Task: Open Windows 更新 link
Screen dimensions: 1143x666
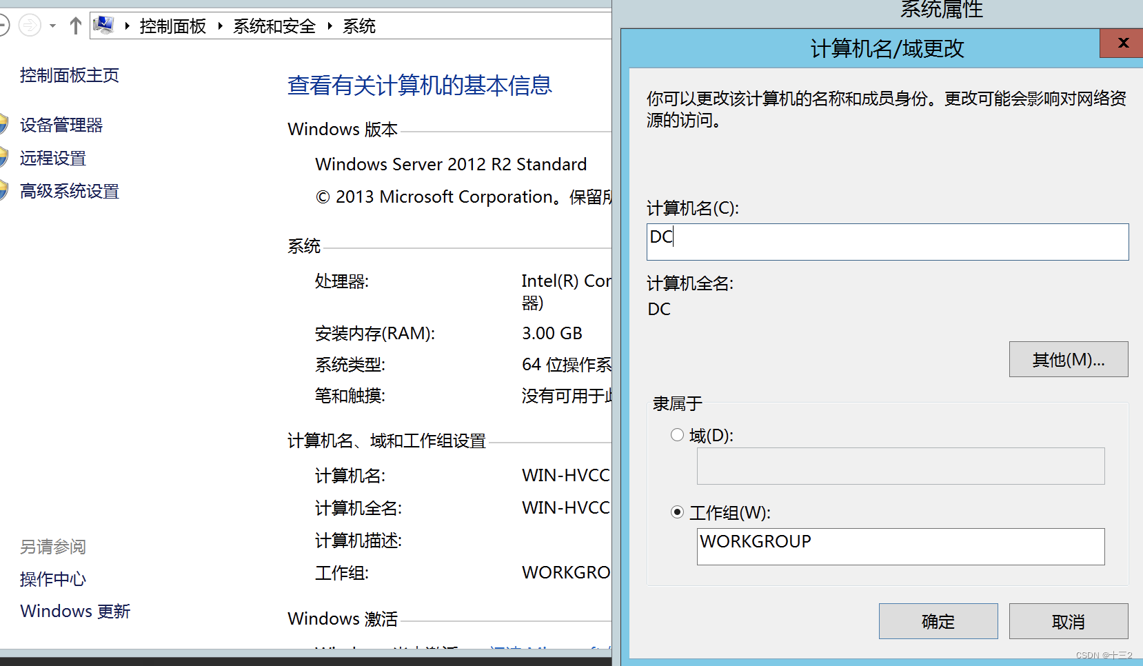Action: [x=75, y=612]
